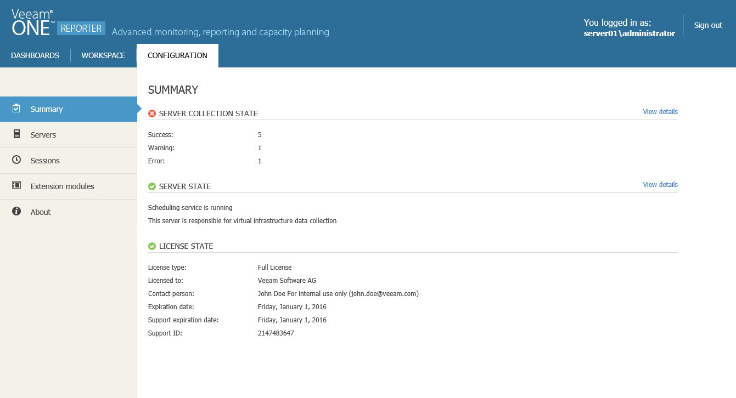Image resolution: width=736 pixels, height=398 pixels.
Task: Open the Dashboards tab
Action: click(x=35, y=55)
